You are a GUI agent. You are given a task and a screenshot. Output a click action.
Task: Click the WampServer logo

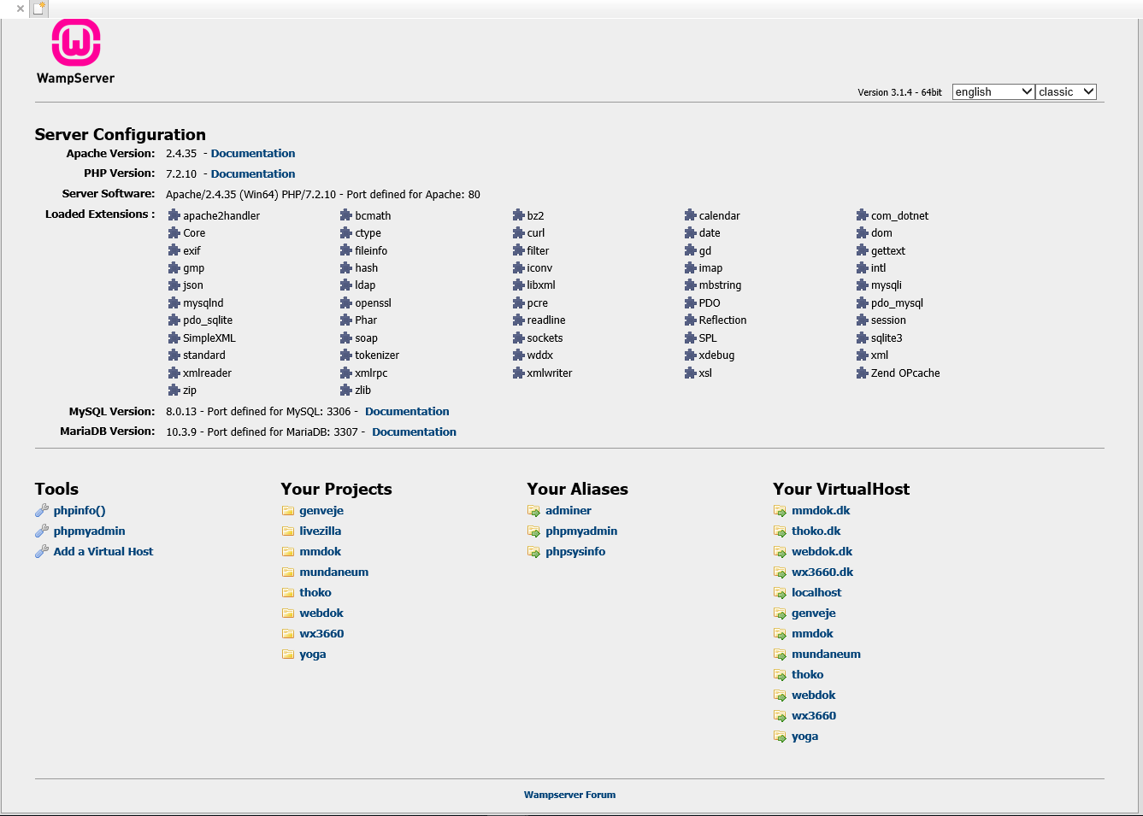point(75,52)
